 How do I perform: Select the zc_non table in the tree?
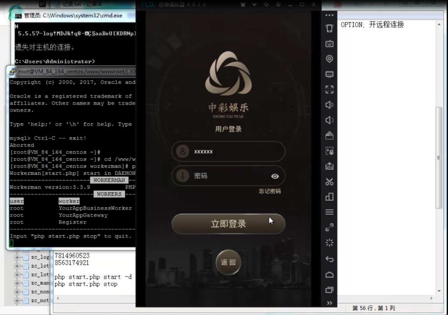pos(40,292)
